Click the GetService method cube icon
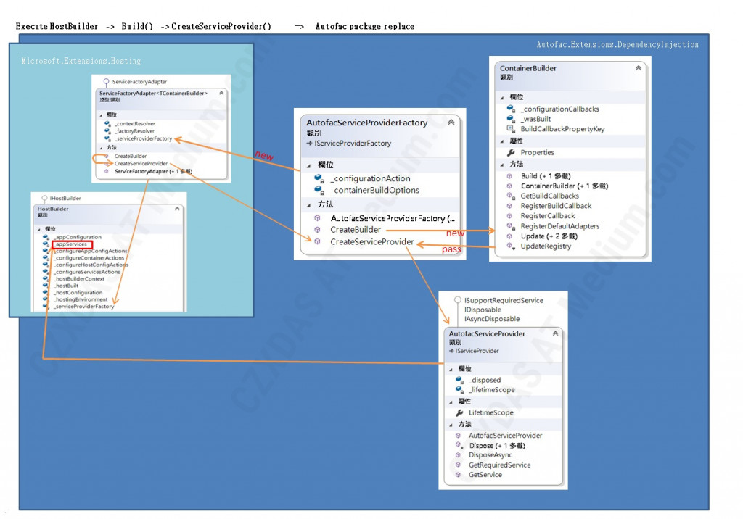This screenshot has height=519, width=743. click(x=458, y=475)
